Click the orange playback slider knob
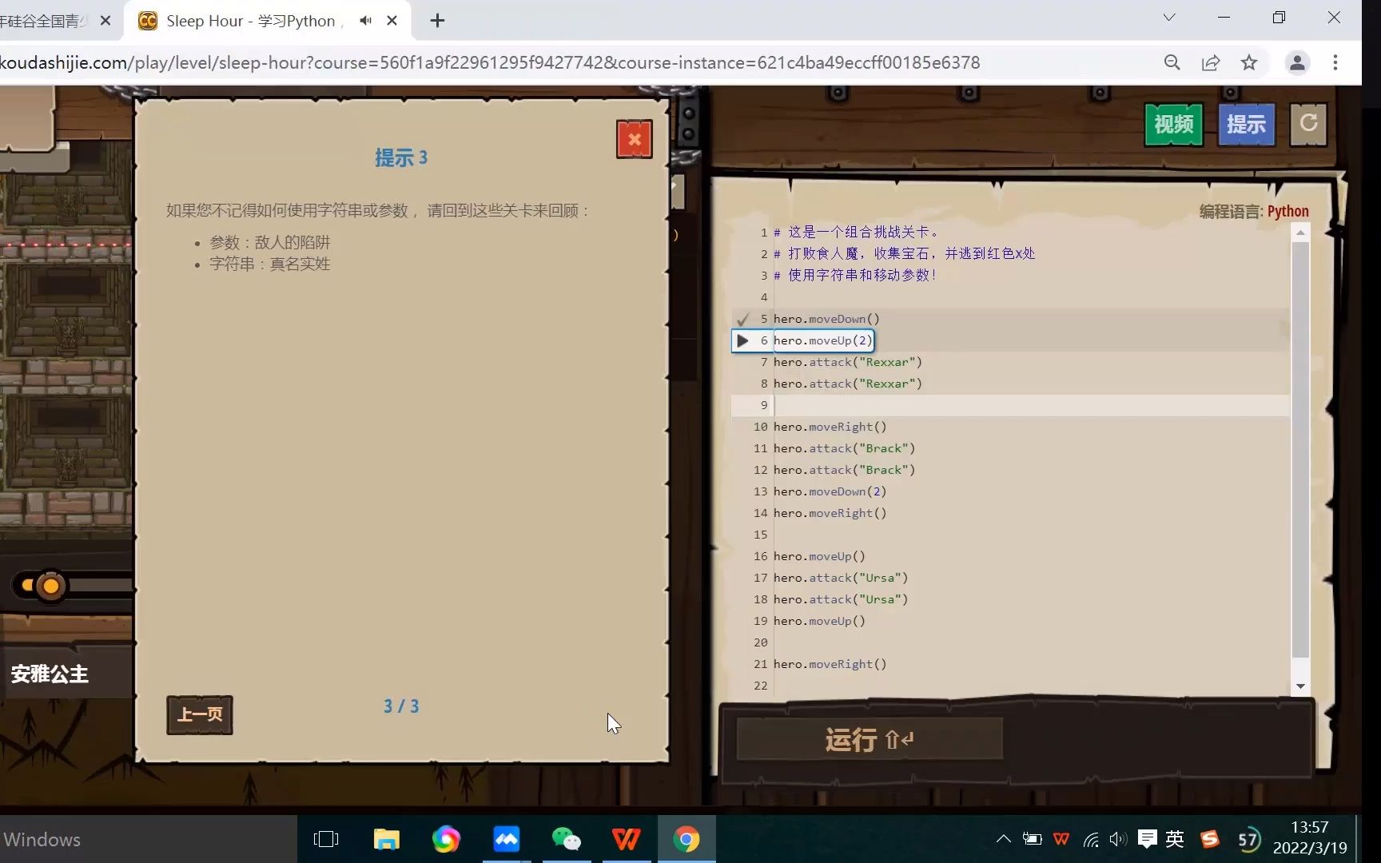 click(50, 587)
